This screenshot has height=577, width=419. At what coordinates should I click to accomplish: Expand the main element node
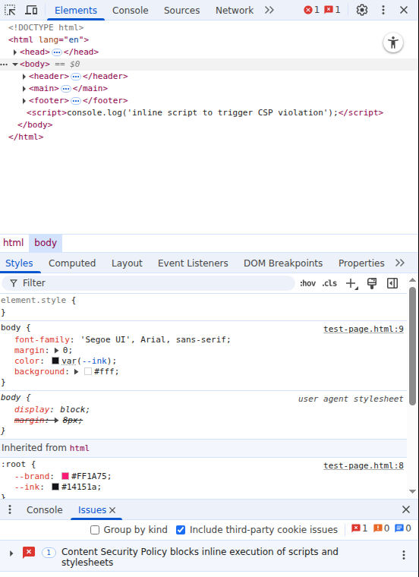pos(24,89)
